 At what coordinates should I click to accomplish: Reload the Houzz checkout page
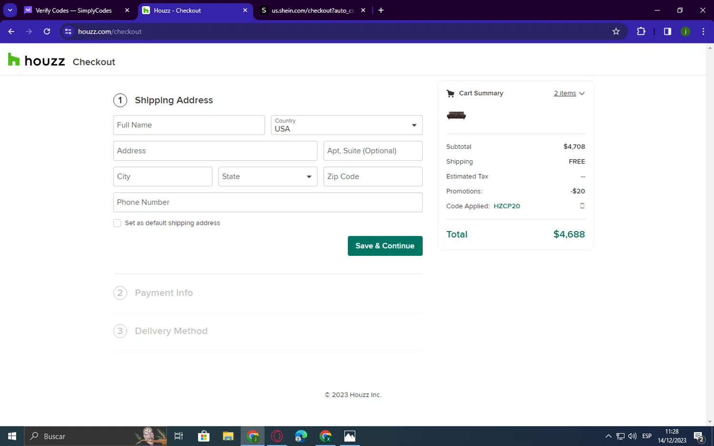[x=47, y=31]
